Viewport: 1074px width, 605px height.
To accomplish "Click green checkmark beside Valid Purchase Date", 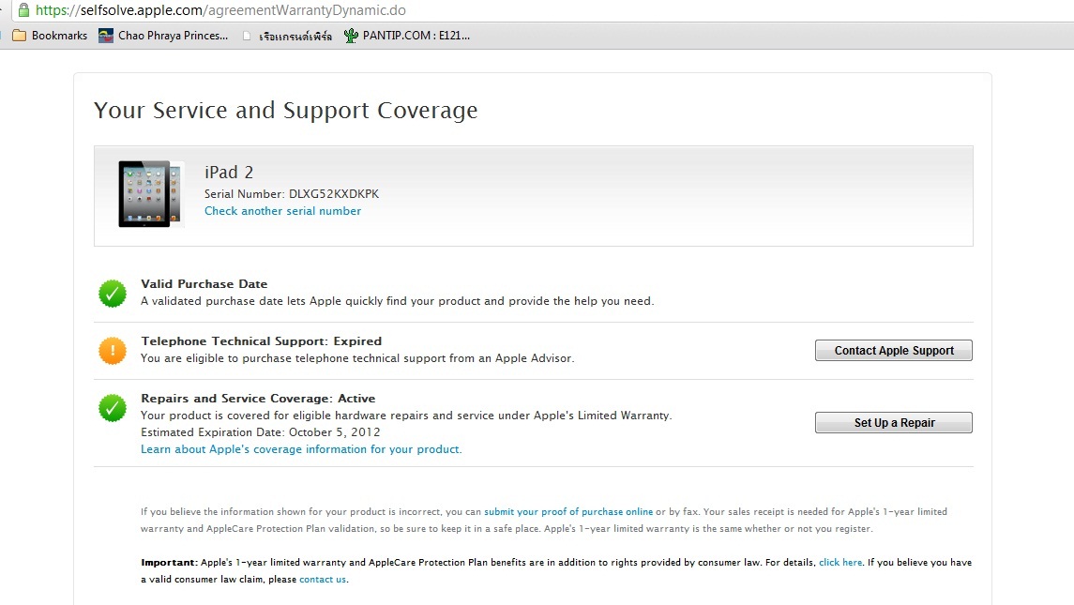I will coord(113,294).
